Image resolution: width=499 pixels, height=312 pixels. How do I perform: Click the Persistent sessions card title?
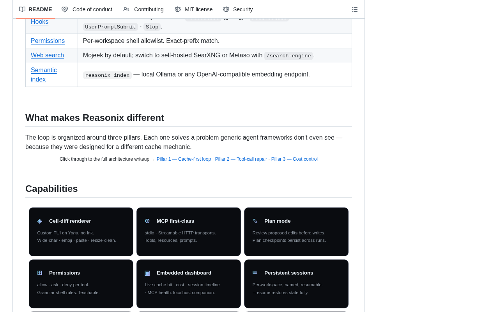(289, 273)
